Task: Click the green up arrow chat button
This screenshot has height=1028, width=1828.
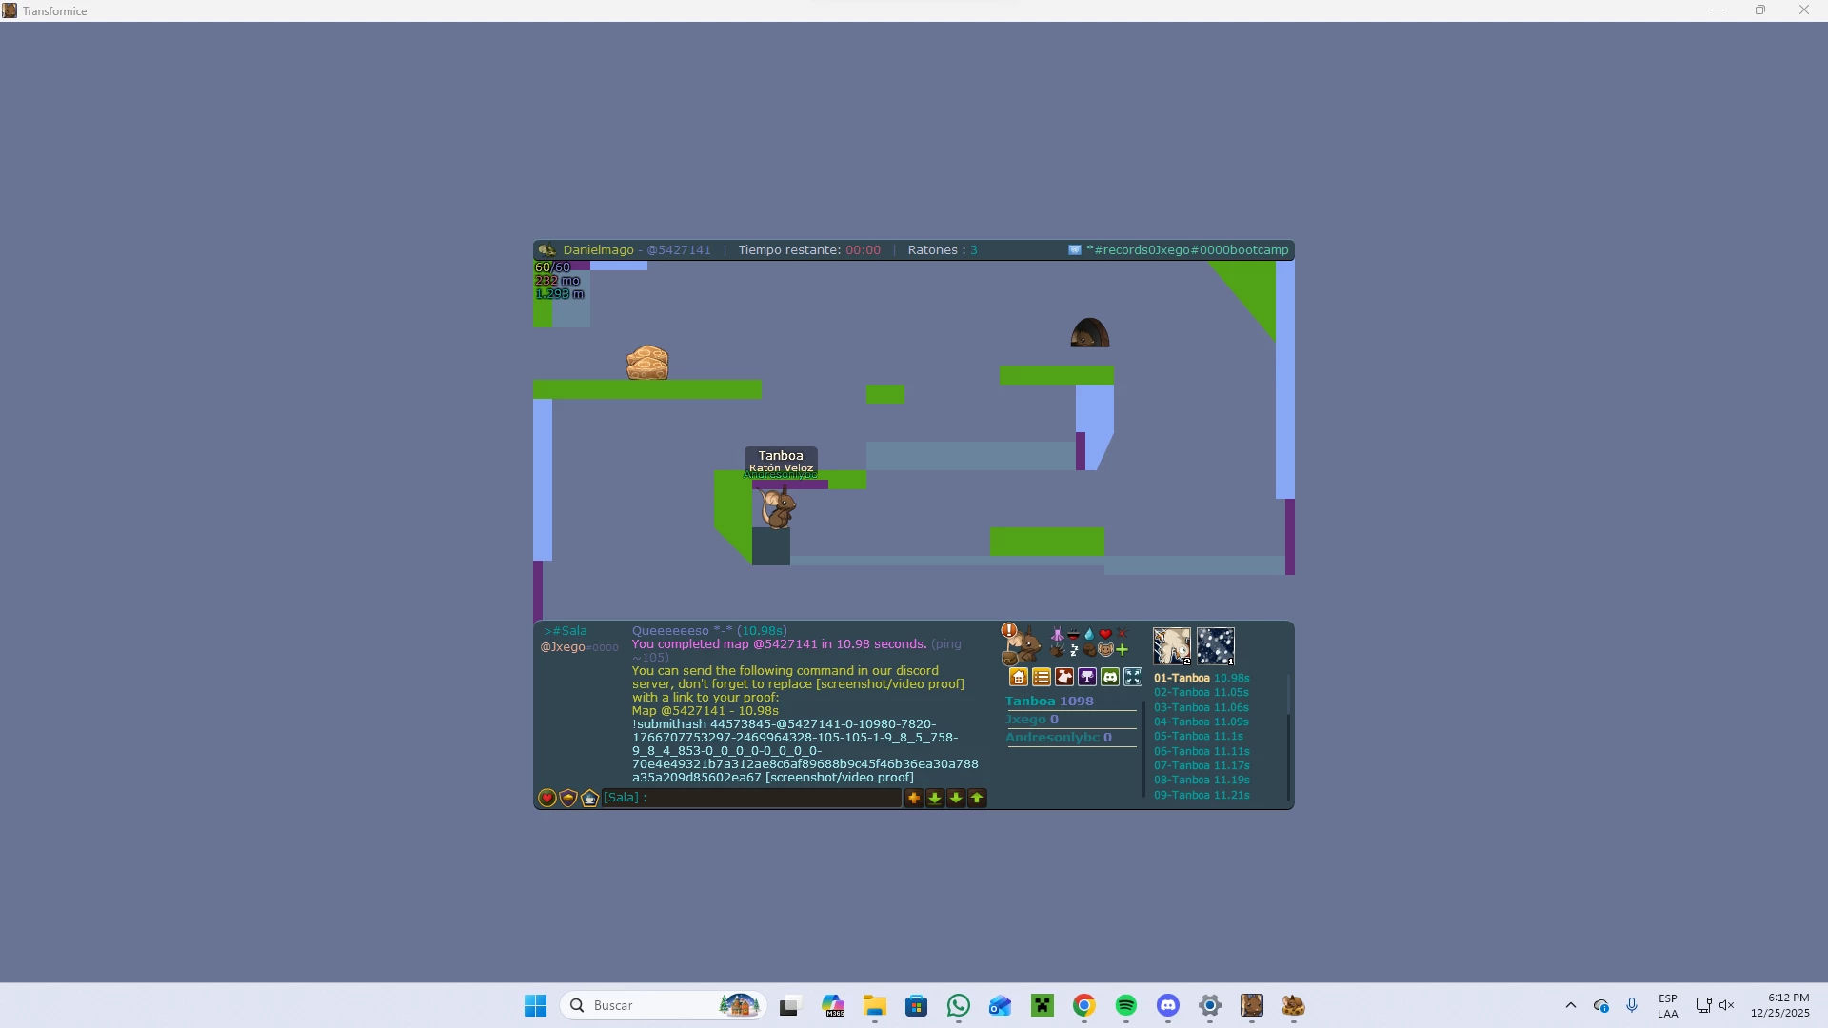Action: [977, 798]
